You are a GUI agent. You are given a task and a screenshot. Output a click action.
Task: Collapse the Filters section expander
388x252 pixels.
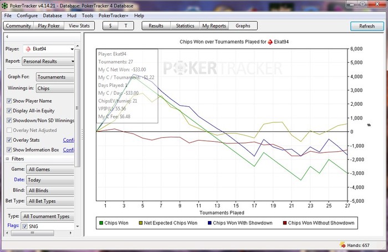click(x=7, y=159)
